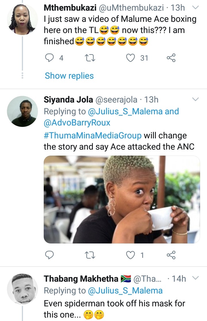Open the @AdvoBarryRoux mention link

[x=77, y=123]
